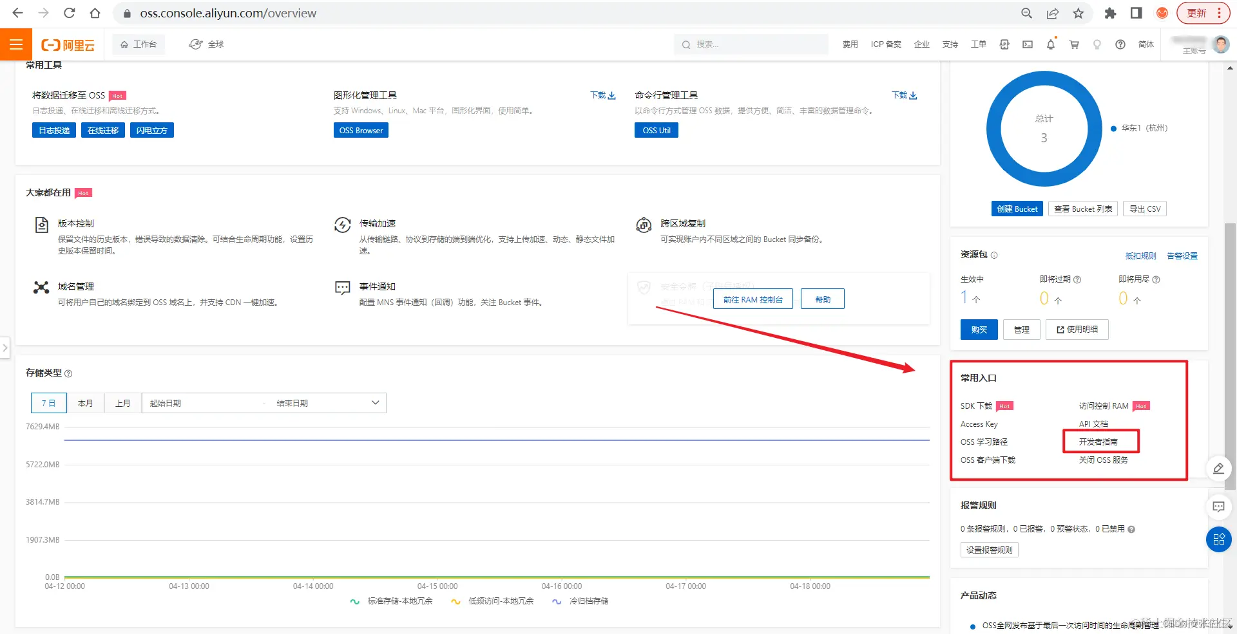
Task: Click the share page icon
Action: pyautogui.click(x=1052, y=13)
